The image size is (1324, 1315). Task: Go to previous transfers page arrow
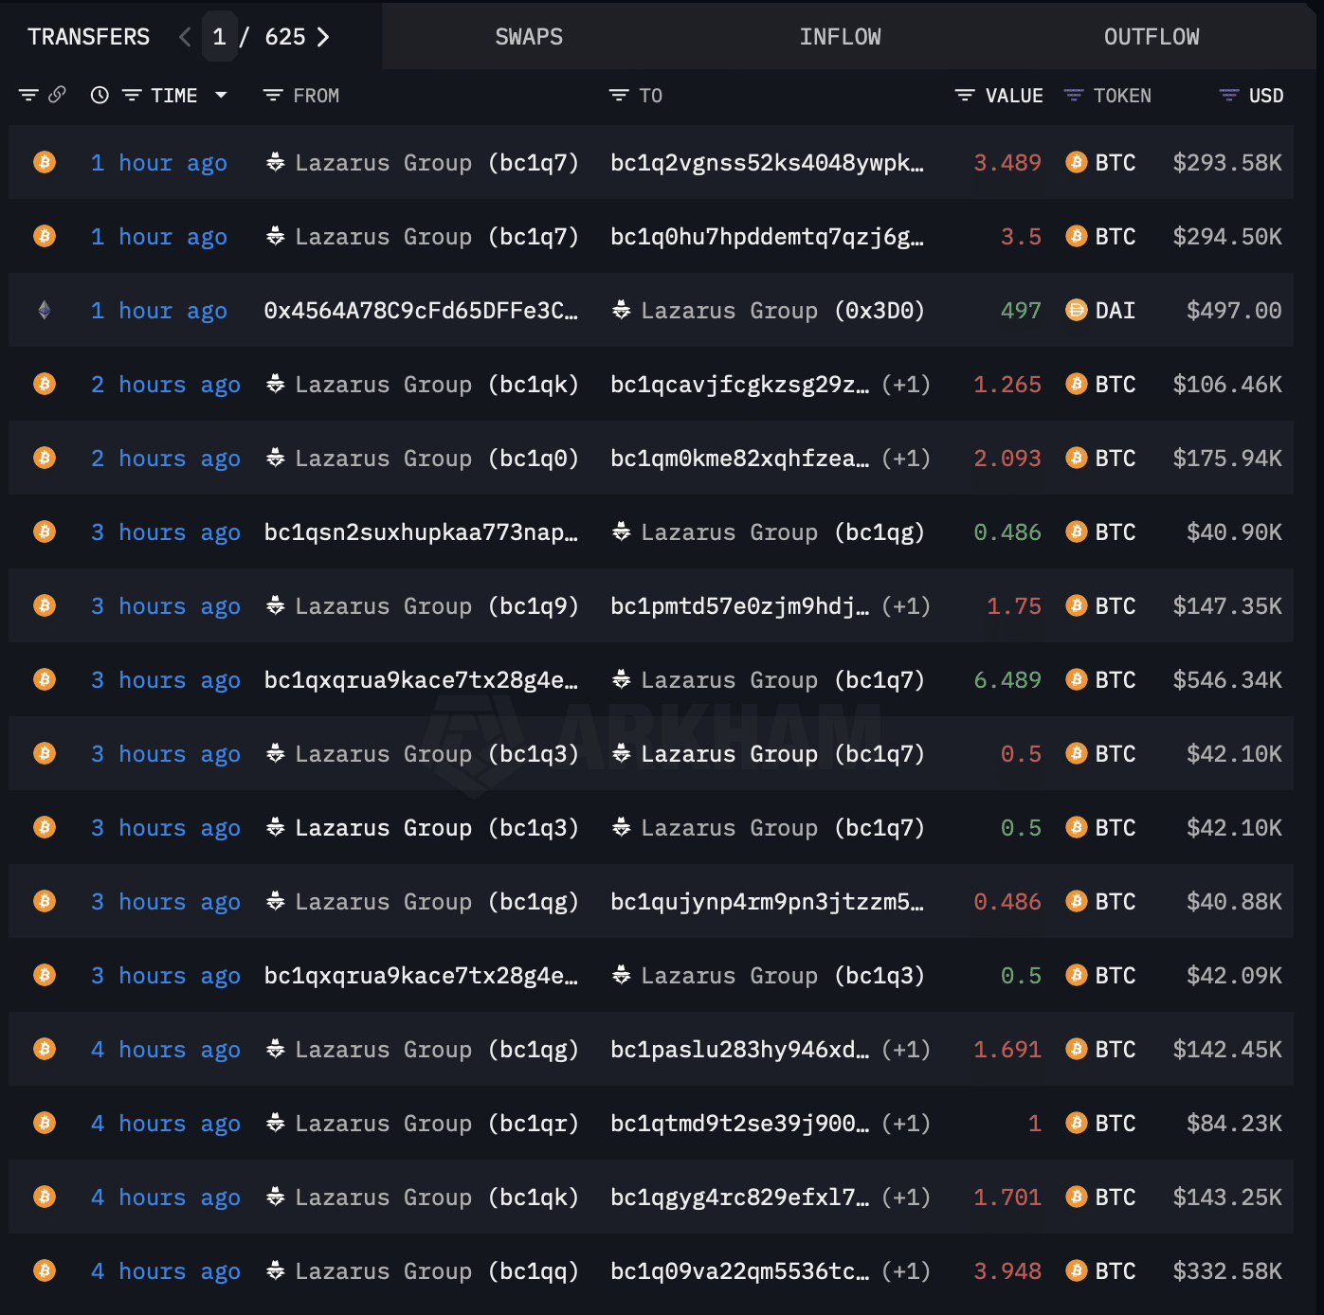(185, 37)
